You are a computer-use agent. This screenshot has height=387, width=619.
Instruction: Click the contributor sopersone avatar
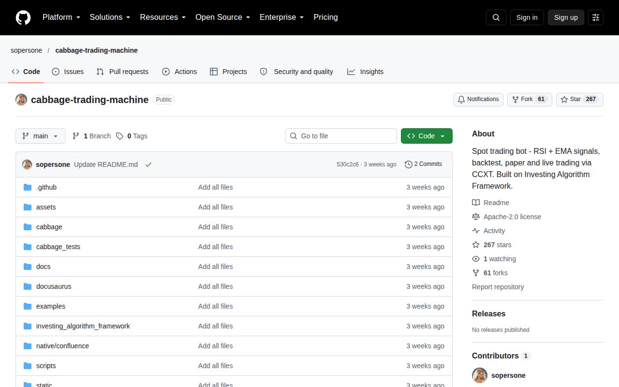480,375
